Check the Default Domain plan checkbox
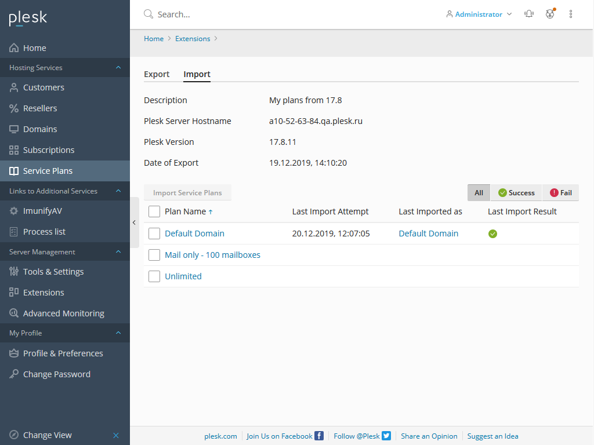Image resolution: width=594 pixels, height=445 pixels. [x=154, y=234]
